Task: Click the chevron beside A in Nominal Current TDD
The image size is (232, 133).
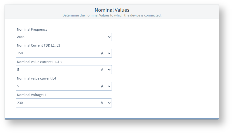Action: tap(109, 53)
